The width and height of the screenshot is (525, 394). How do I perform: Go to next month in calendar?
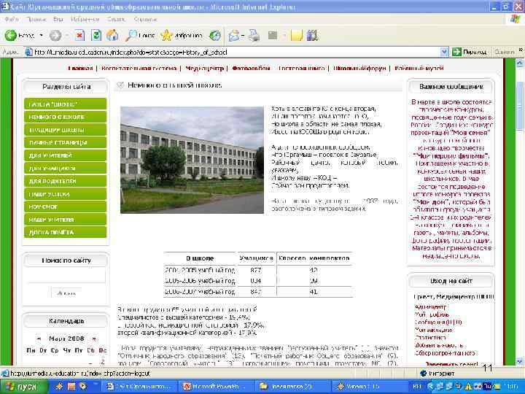pos(94,339)
